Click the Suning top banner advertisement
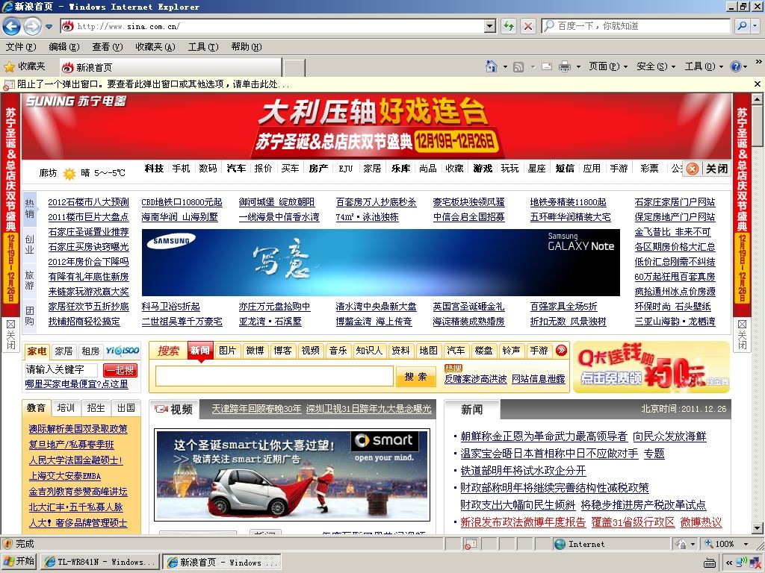The width and height of the screenshot is (765, 573). click(x=377, y=127)
